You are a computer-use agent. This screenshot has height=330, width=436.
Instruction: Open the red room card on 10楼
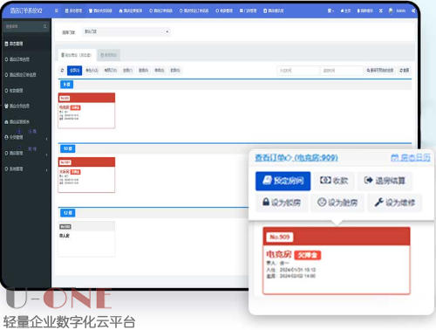pyautogui.click(x=86, y=175)
